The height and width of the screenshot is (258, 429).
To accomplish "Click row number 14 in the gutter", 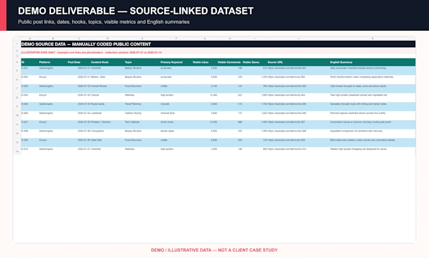I will coord(17,151).
